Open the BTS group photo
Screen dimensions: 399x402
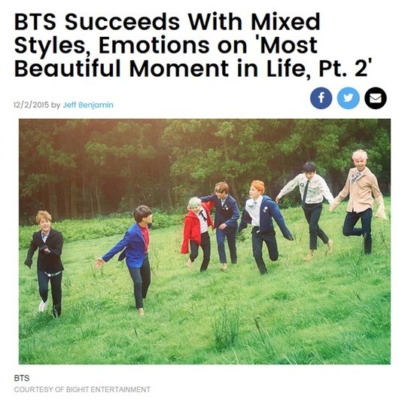point(205,241)
